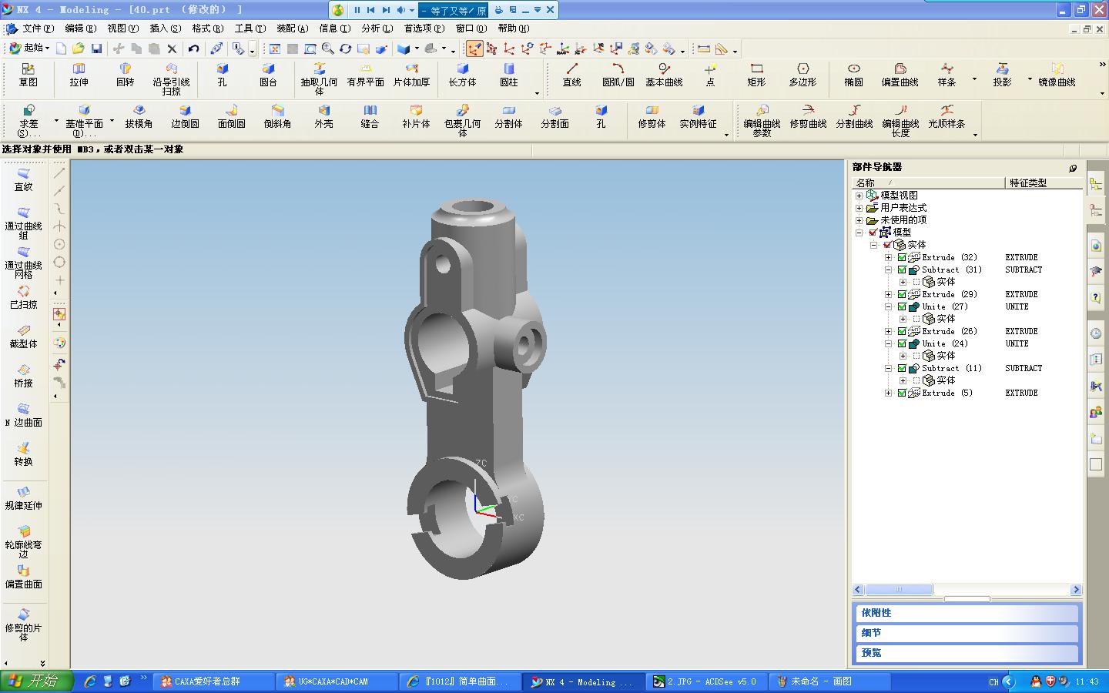Select the 草图 sketch tool
The width and height of the screenshot is (1109, 693).
28,75
